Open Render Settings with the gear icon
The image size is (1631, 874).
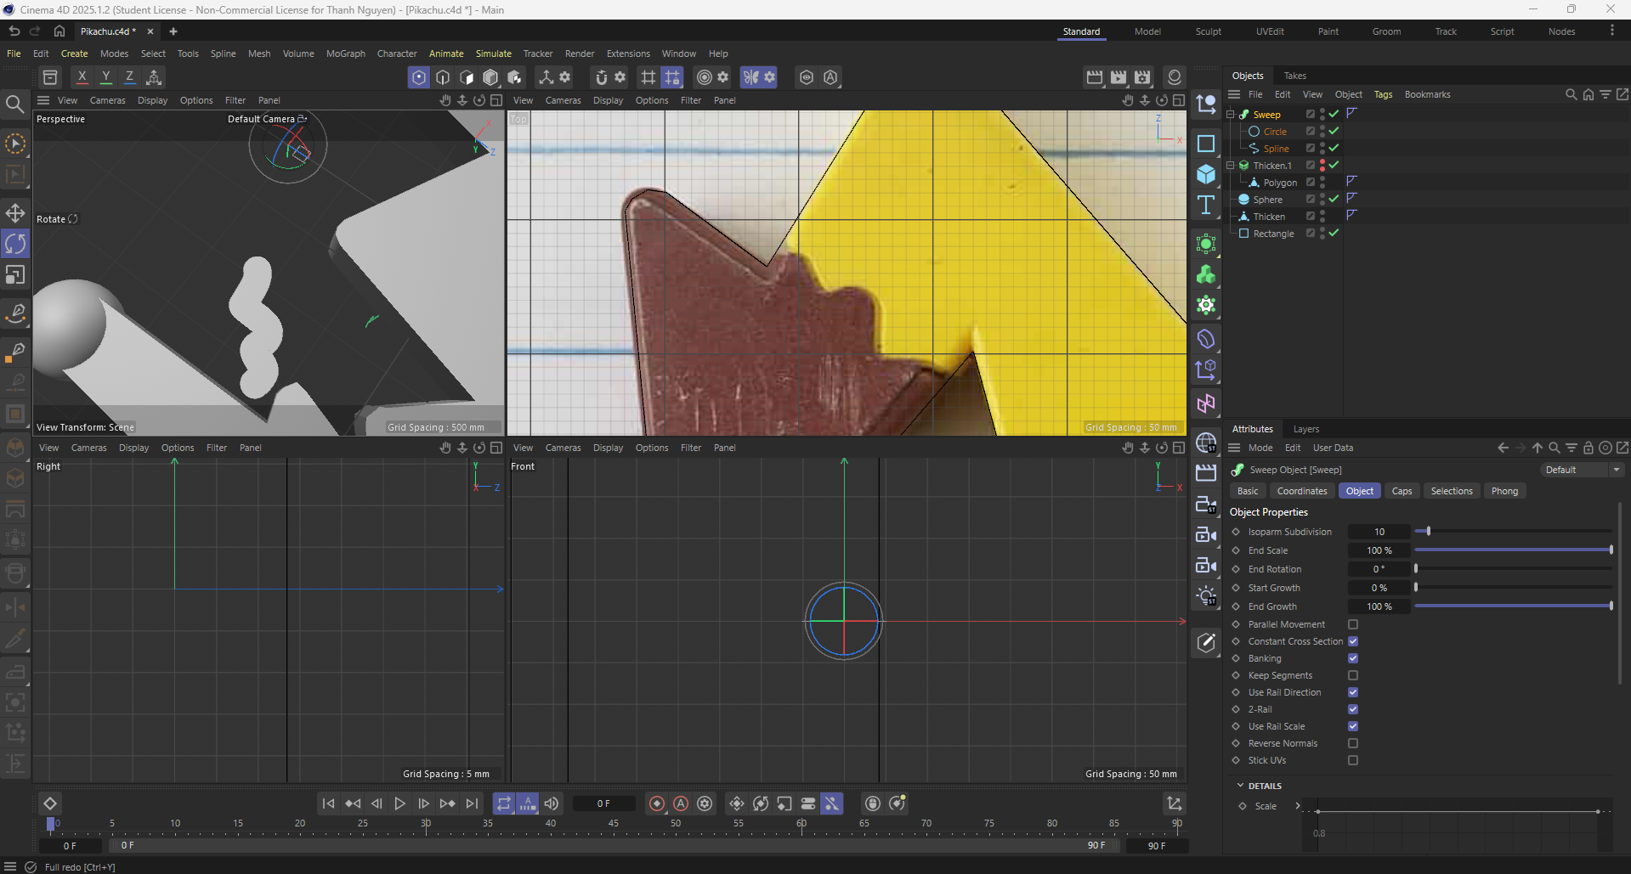pos(1142,77)
